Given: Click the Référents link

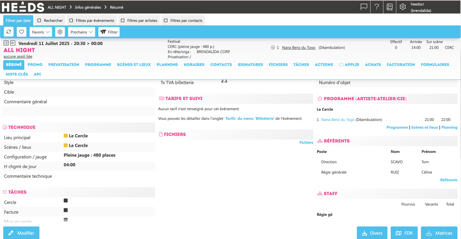Looking at the screenshot, I should [449, 180].
